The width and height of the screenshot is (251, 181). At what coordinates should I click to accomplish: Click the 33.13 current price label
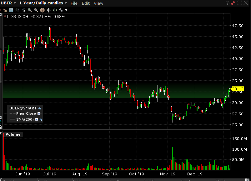[x=238, y=89]
